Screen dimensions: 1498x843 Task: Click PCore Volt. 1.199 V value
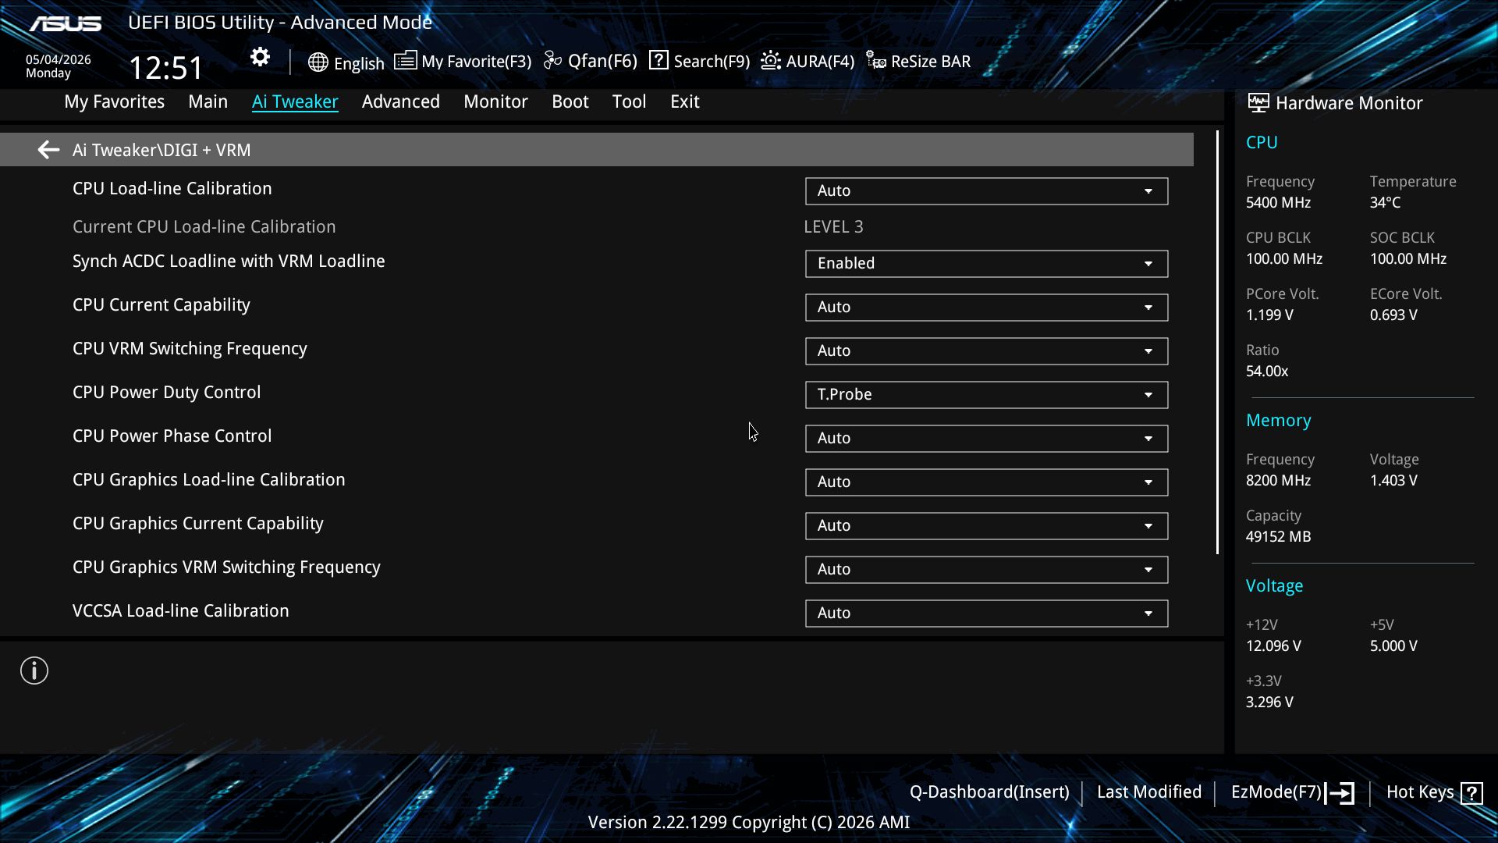point(1269,315)
